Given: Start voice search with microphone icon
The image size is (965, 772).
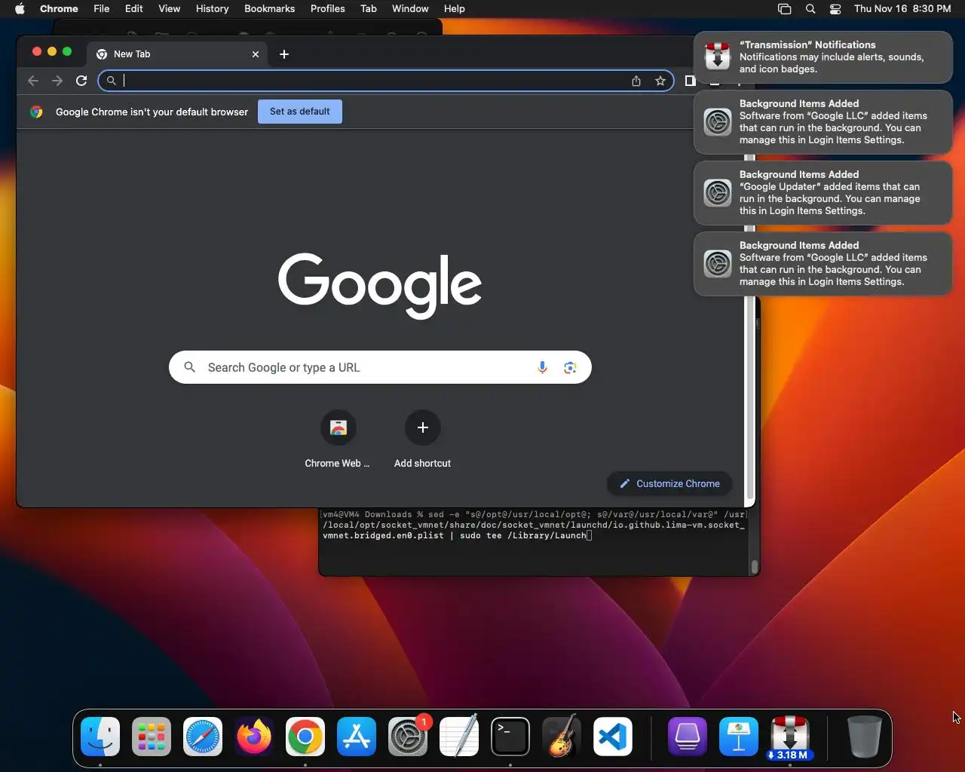Looking at the screenshot, I should 542,367.
